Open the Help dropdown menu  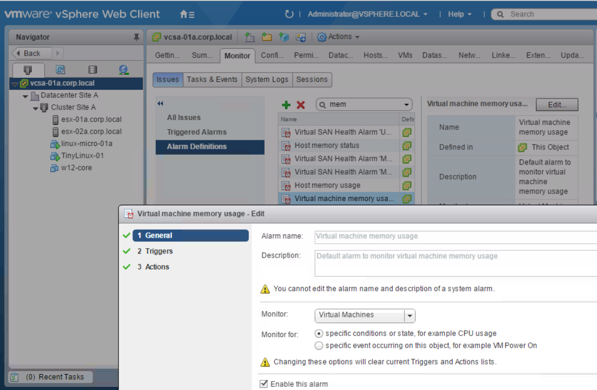459,14
